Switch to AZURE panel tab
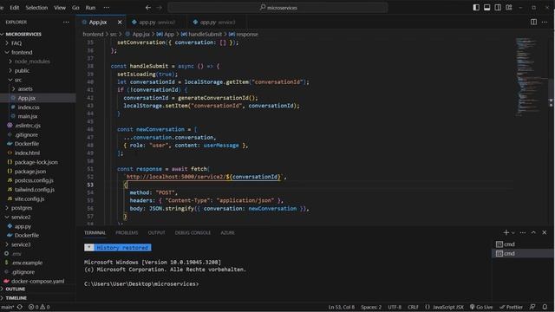 227,233
